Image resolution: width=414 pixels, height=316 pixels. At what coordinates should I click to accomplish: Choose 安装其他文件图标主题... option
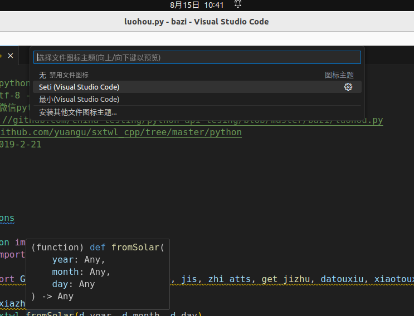(x=197, y=112)
